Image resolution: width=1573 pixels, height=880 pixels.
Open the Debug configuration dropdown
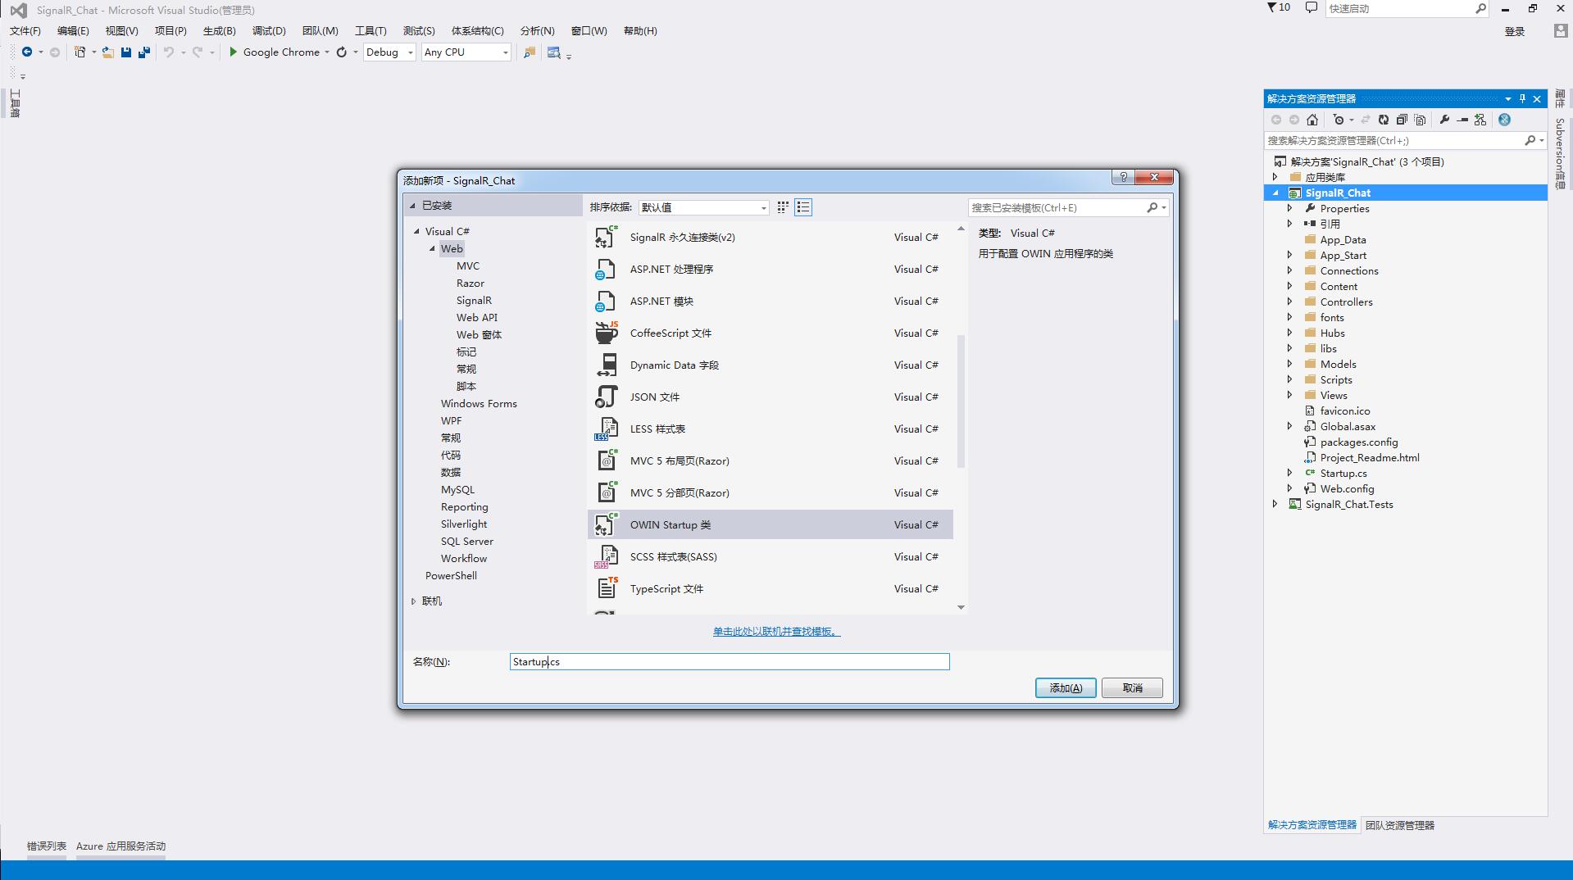(390, 52)
